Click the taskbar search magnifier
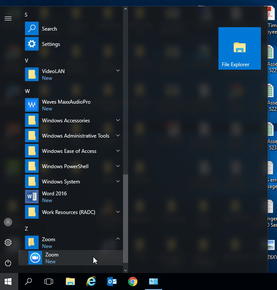This screenshot has height=290, width=277. 28,282
